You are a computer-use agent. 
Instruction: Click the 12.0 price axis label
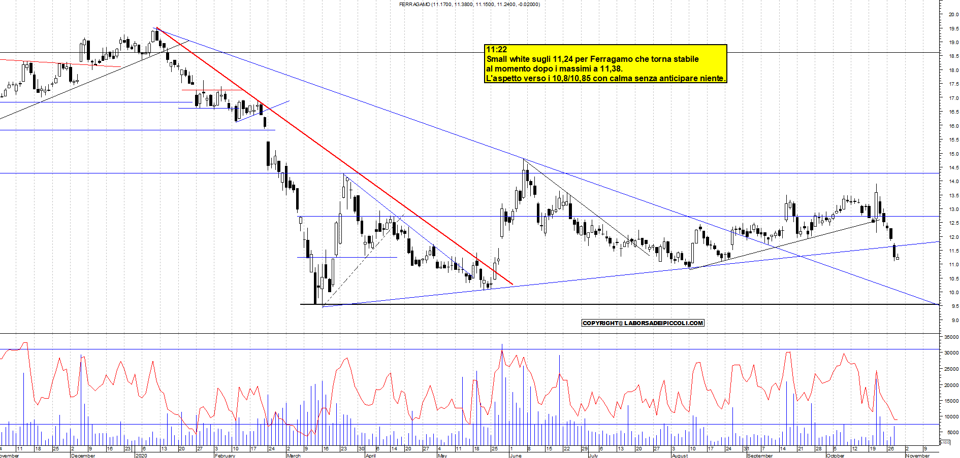pyautogui.click(x=953, y=237)
